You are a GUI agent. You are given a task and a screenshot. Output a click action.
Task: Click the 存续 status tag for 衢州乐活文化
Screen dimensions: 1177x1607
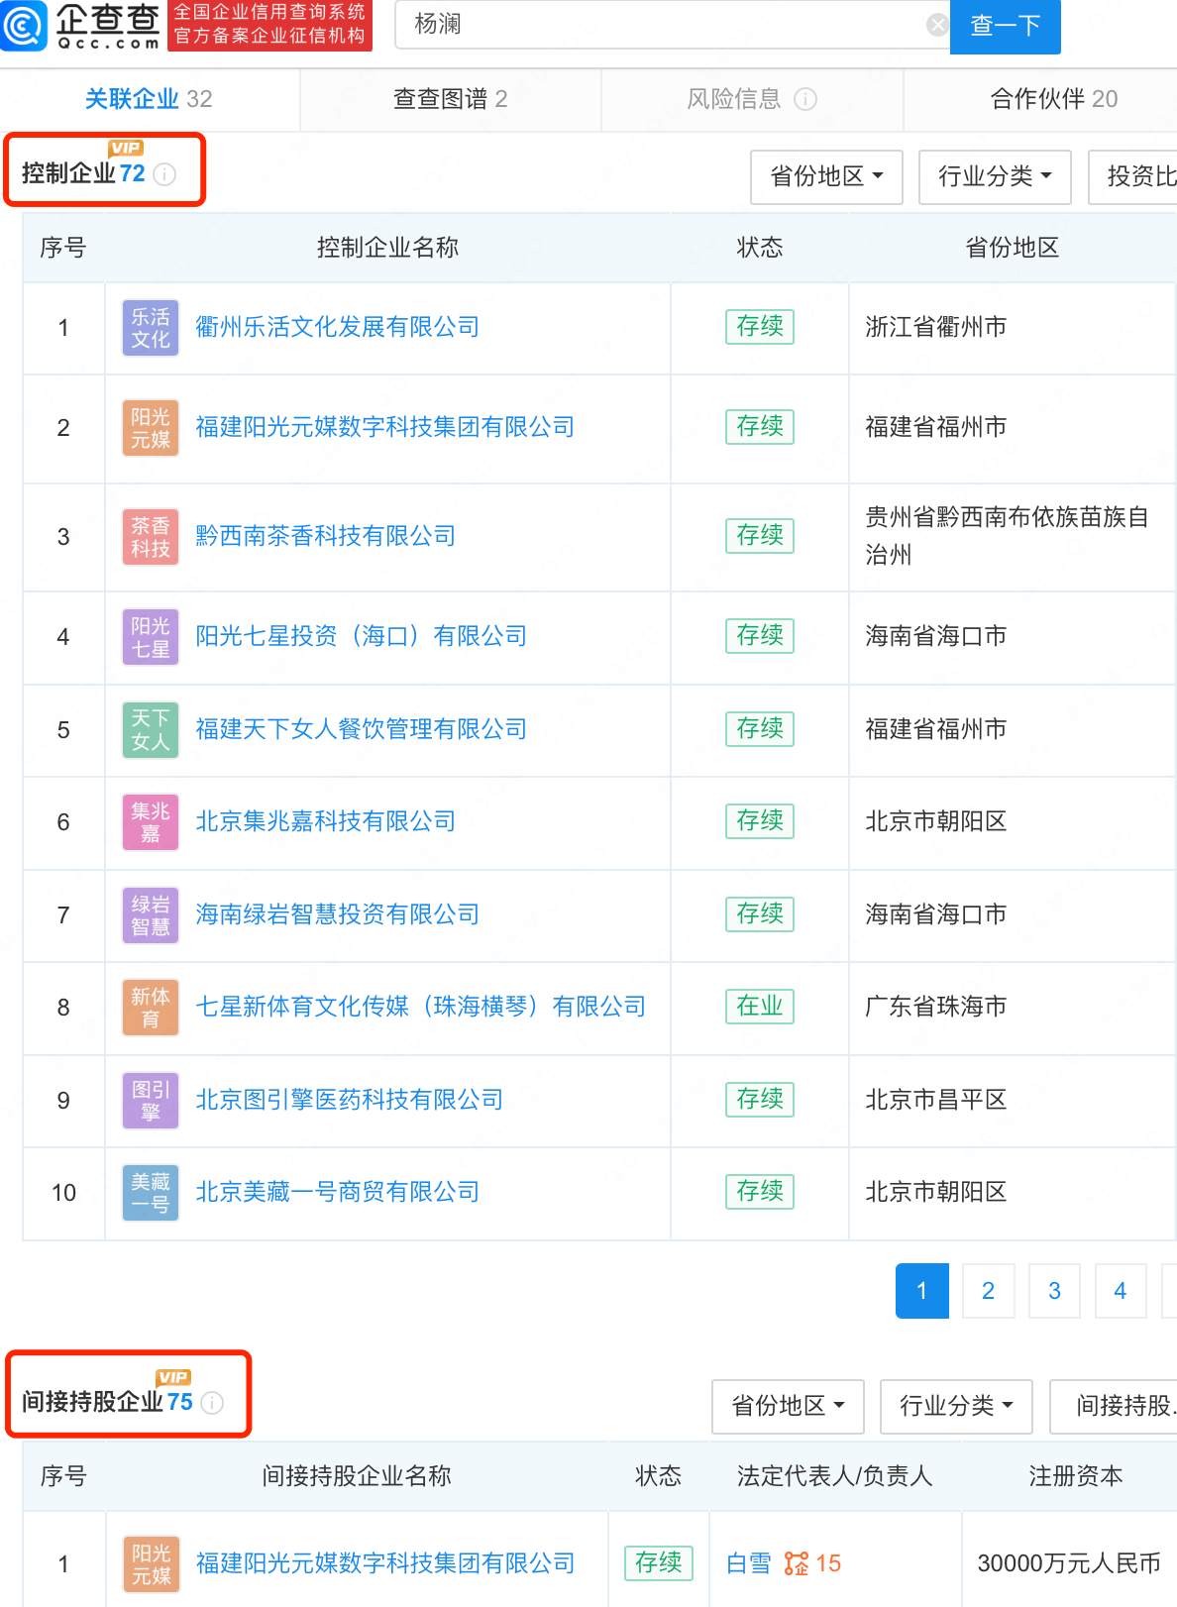[x=760, y=327]
